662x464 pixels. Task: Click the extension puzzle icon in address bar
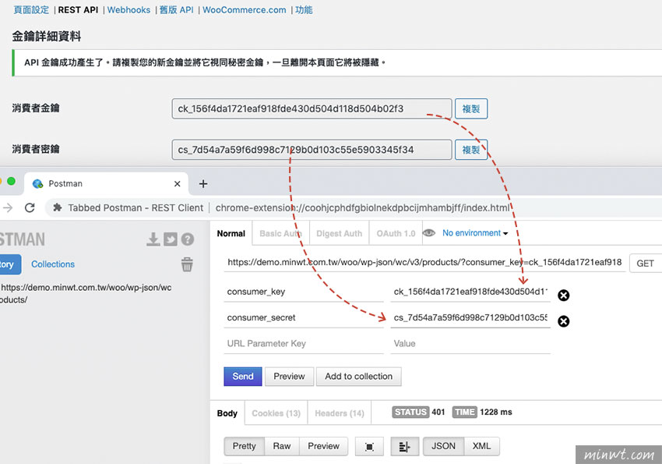[x=58, y=207]
